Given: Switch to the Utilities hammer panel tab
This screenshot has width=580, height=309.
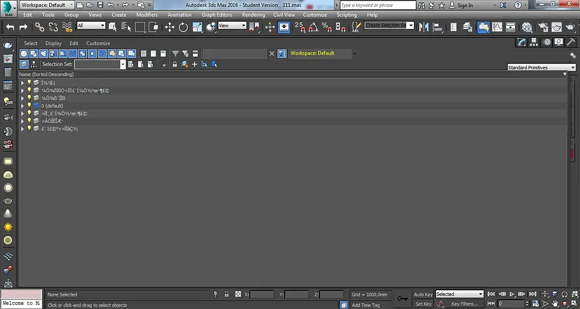Looking at the screenshot, I should coord(571,42).
